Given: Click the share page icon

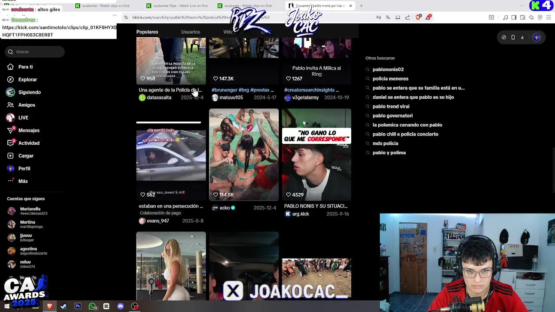Looking at the screenshot, I should [408, 17].
